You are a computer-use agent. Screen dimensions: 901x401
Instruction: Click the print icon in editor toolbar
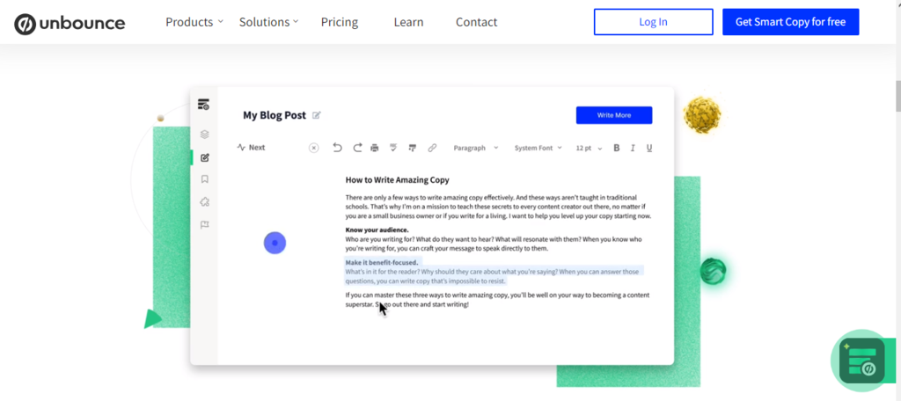374,148
